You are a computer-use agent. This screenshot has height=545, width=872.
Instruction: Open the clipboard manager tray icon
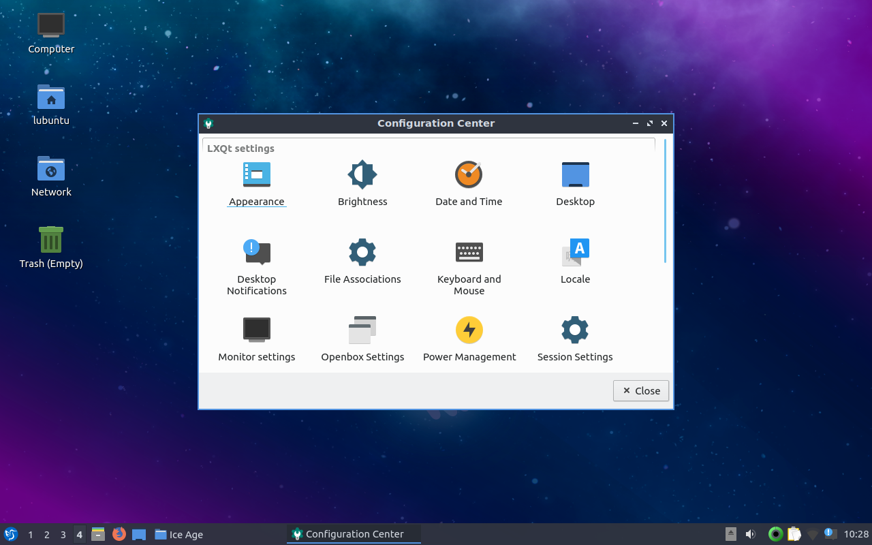794,534
